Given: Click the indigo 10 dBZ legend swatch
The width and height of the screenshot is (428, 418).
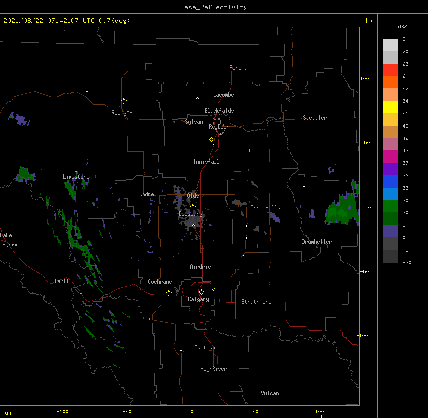Looking at the screenshot, I should tap(390, 231).
